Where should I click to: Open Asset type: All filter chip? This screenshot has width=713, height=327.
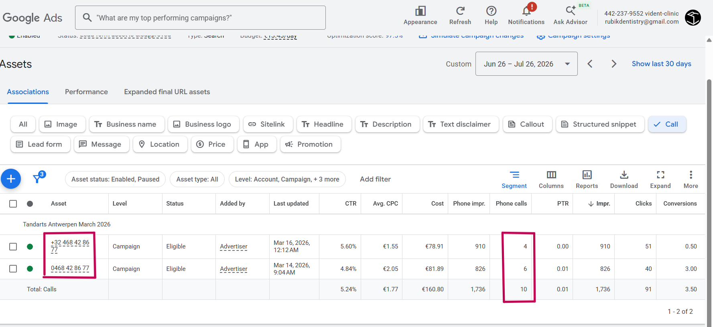pyautogui.click(x=197, y=179)
